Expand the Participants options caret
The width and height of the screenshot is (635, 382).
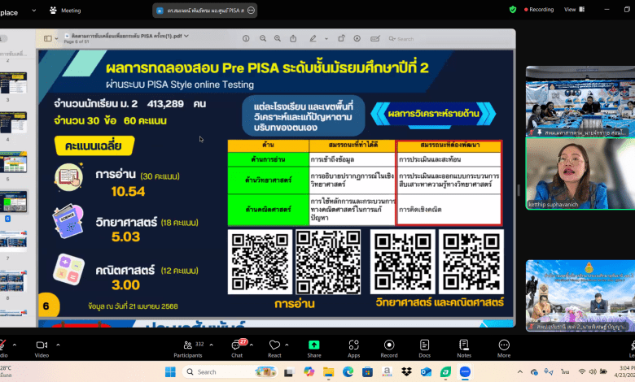(x=212, y=344)
